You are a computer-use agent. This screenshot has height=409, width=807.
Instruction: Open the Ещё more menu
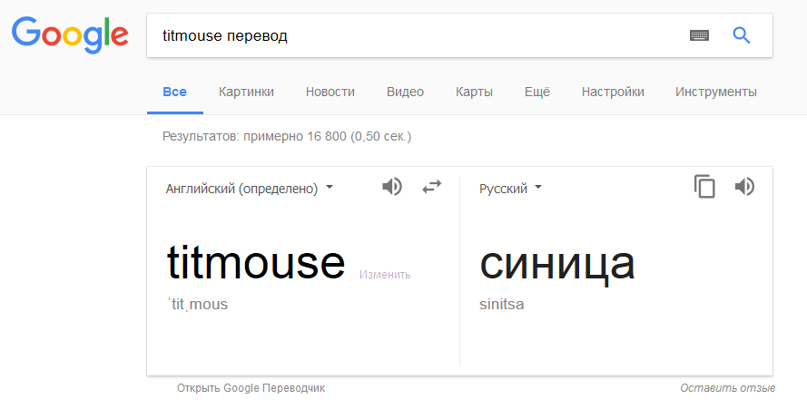537,92
